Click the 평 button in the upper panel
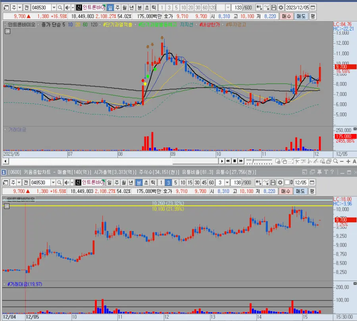Viewport: 357px width, 321px height. click(x=313, y=16)
